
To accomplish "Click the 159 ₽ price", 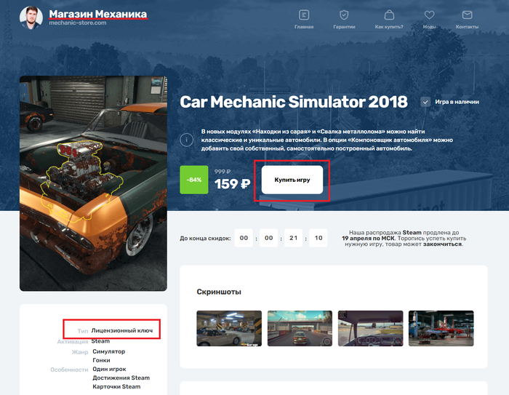I will point(232,184).
